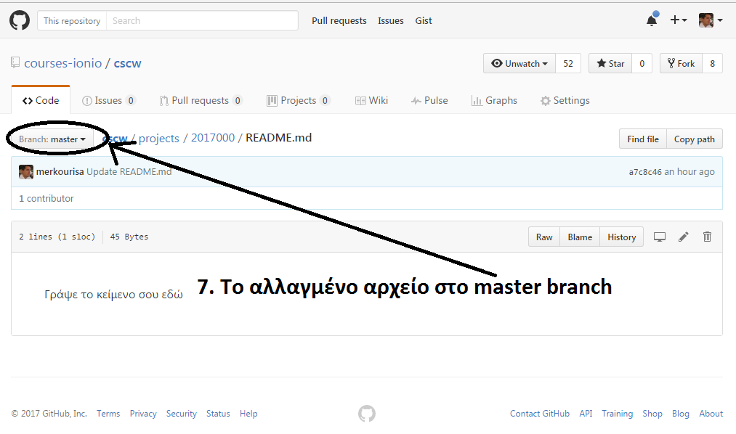736x434 pixels.
Task: Switch to the repository Issues tab
Action: pos(108,100)
